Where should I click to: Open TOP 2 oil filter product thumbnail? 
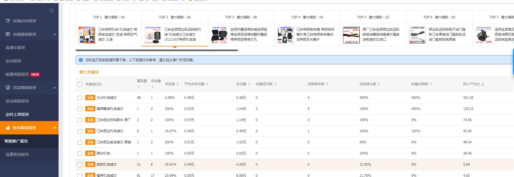pos(153,35)
